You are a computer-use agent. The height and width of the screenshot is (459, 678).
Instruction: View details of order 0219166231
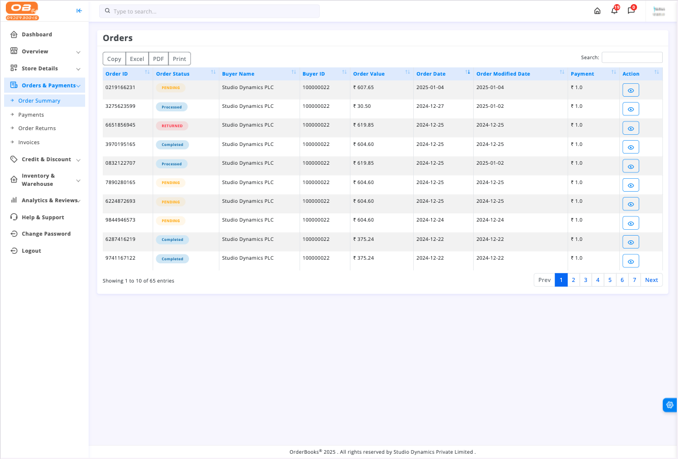[630, 90]
